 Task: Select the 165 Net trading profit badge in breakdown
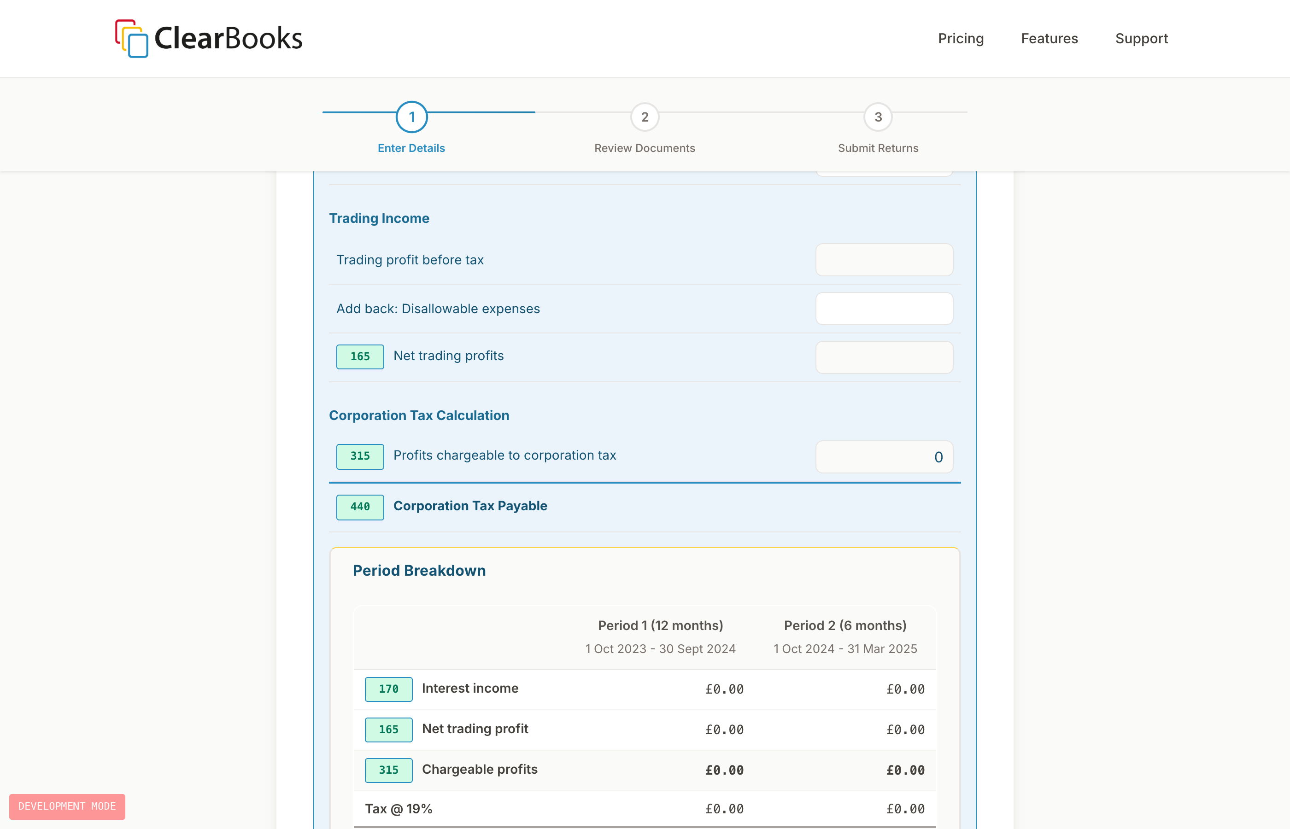point(388,730)
